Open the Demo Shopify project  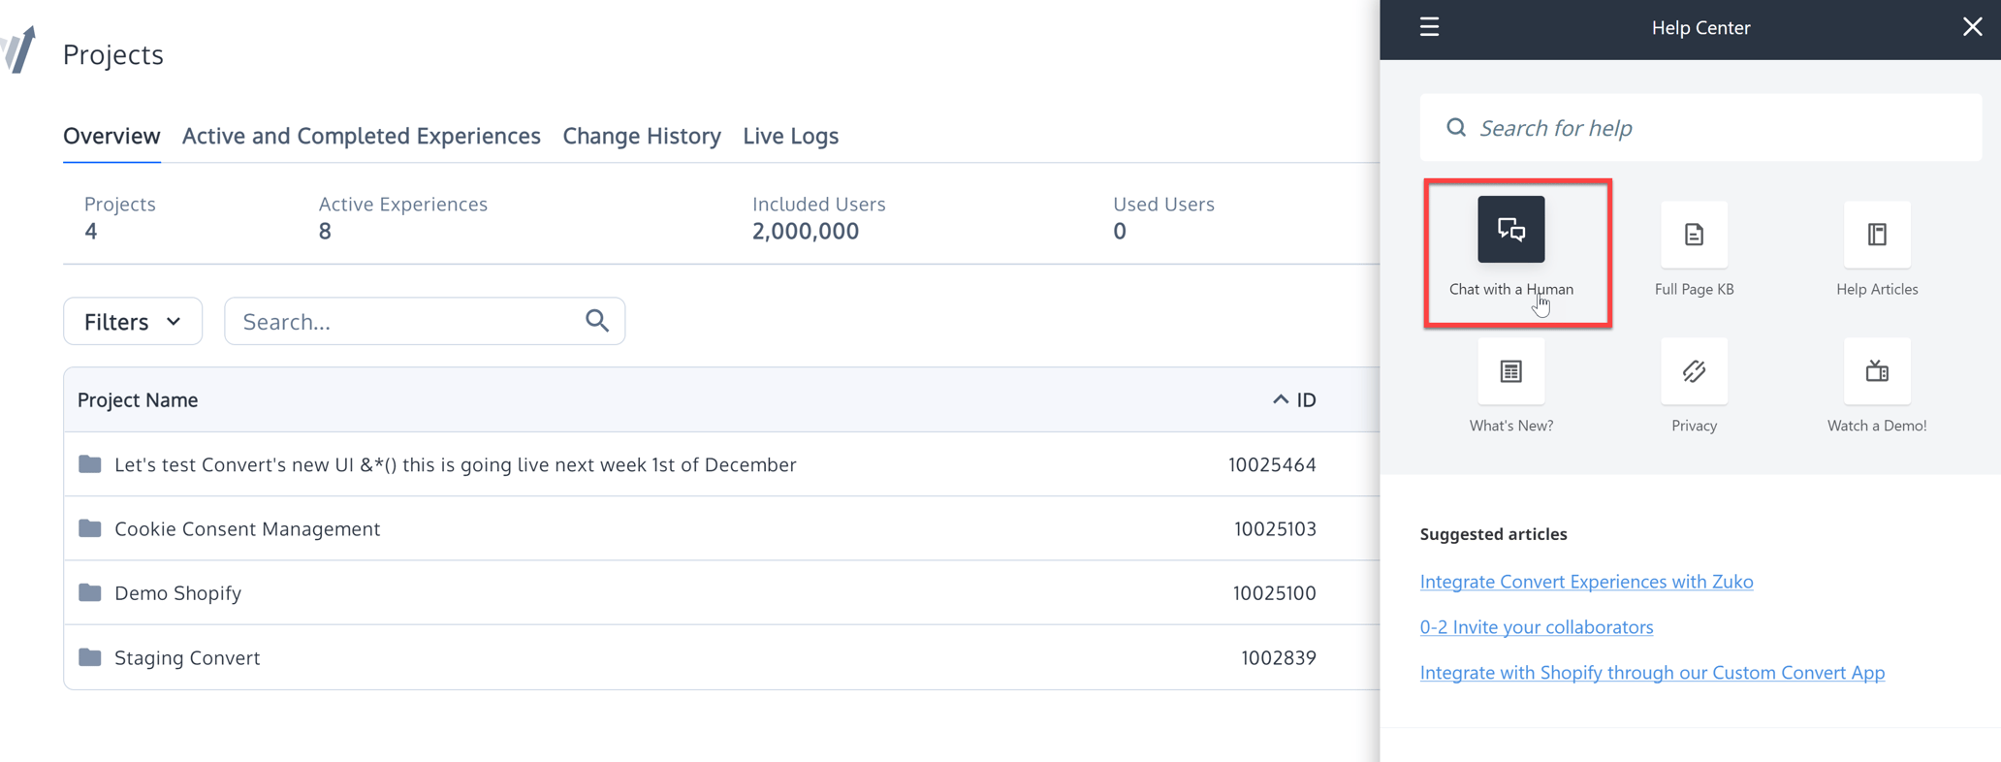[x=177, y=592]
